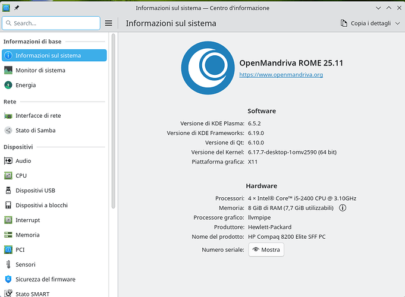Select the CPU chip icon
This screenshot has height=297, width=405.
click(x=8, y=176)
